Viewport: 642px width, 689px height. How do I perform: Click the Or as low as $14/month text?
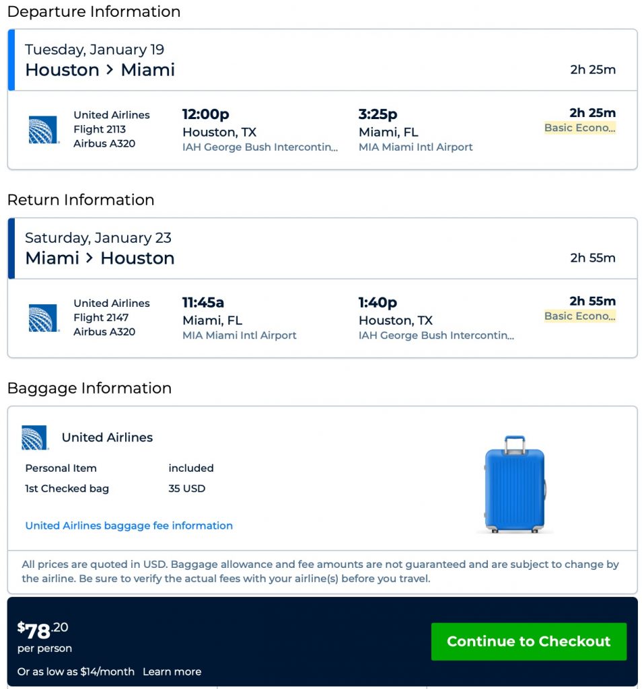pos(76,672)
